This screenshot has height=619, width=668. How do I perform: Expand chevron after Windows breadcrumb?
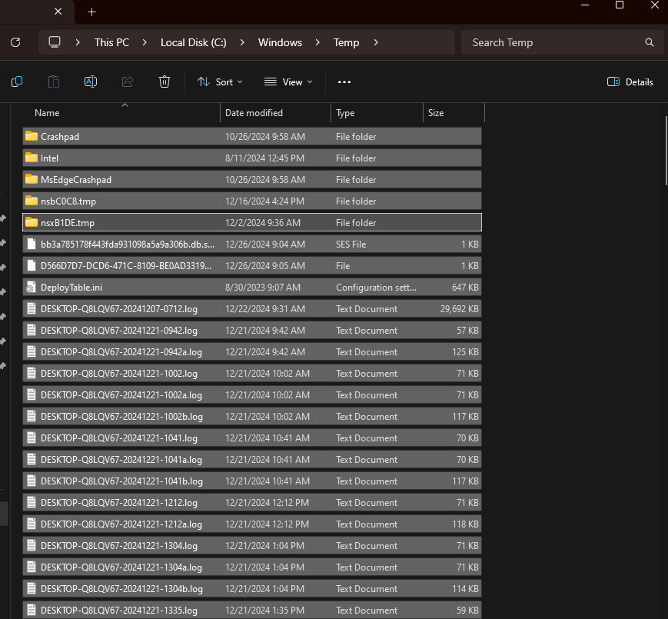pyautogui.click(x=317, y=42)
